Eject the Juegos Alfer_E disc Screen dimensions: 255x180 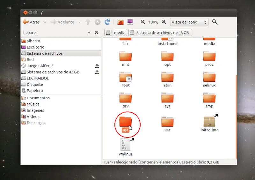(97, 66)
